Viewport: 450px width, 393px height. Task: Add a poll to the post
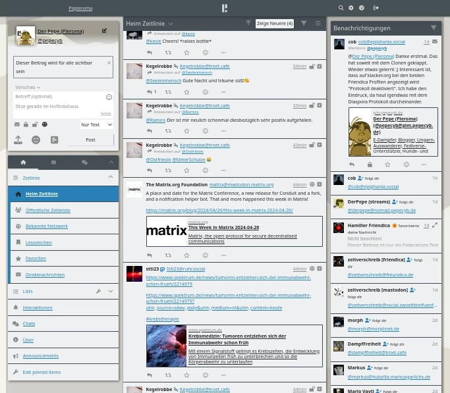[x=54, y=140]
